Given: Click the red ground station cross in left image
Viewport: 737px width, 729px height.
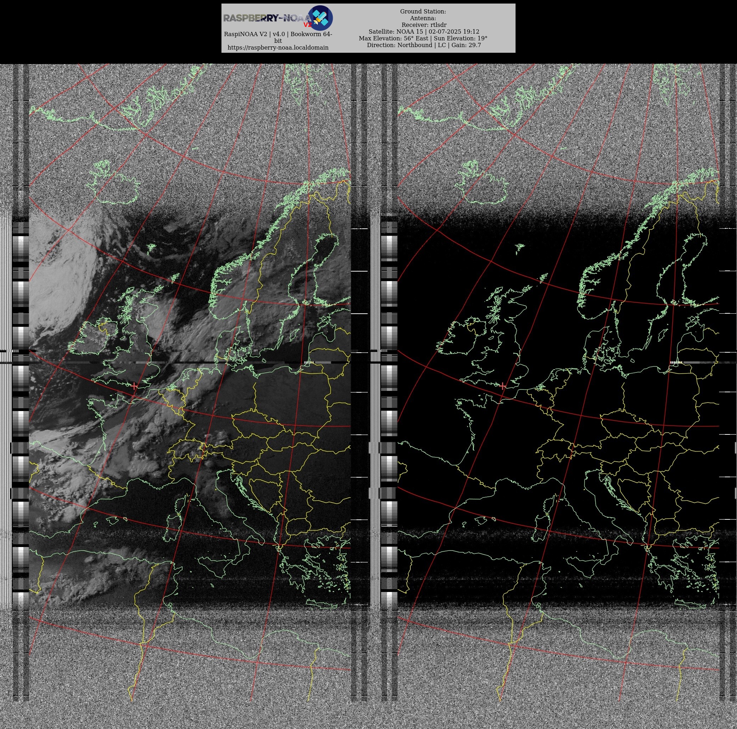Looking at the screenshot, I should pos(134,386).
